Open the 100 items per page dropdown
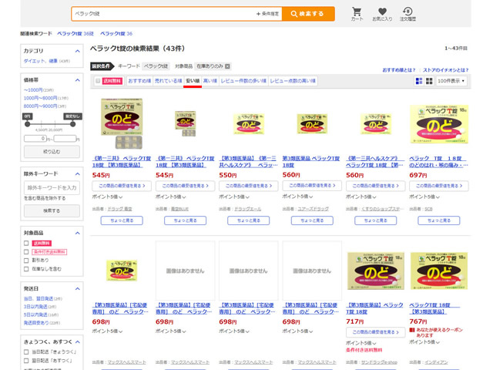 click(451, 81)
